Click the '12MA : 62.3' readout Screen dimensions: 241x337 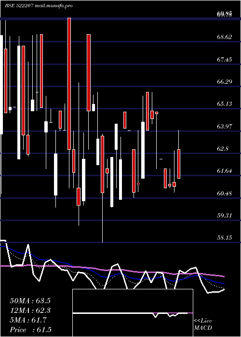tap(30, 311)
